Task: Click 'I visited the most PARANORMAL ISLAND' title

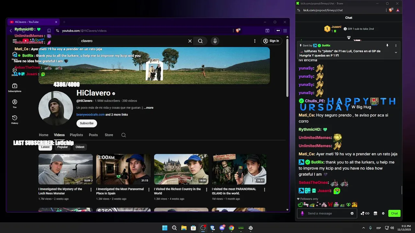Action: click(x=234, y=191)
